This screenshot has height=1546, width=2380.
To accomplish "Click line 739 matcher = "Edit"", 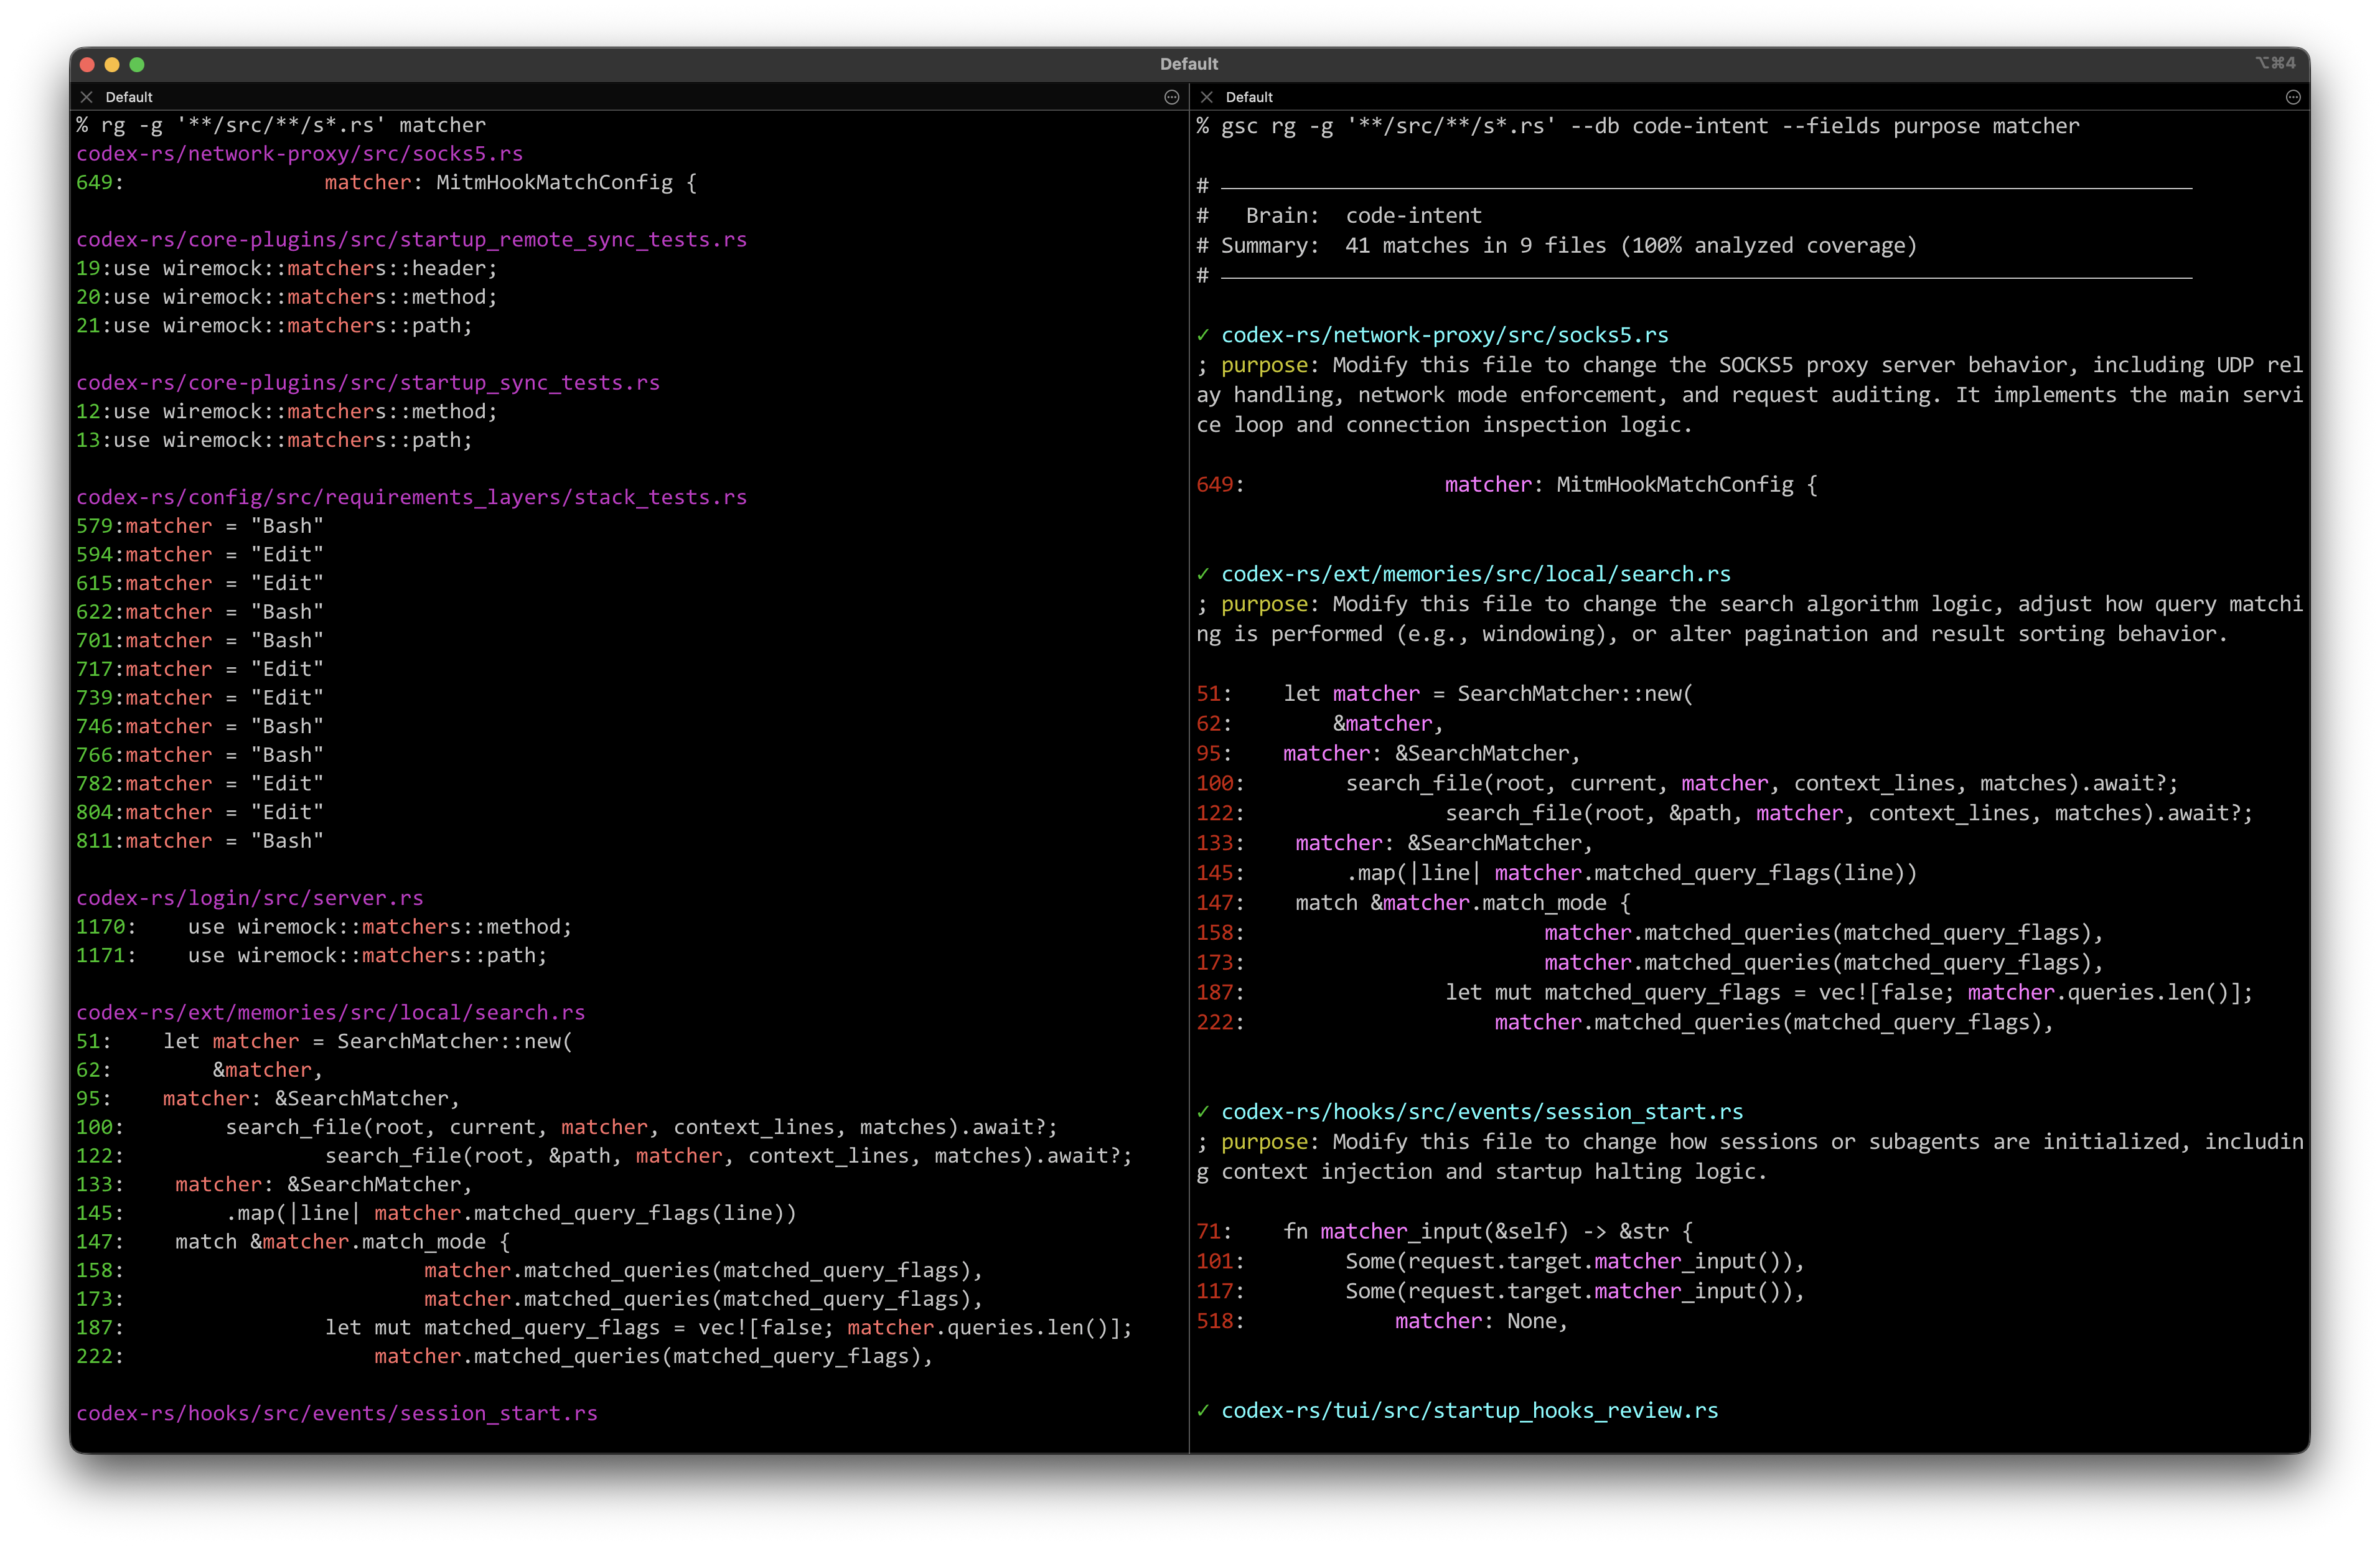I will [x=200, y=698].
